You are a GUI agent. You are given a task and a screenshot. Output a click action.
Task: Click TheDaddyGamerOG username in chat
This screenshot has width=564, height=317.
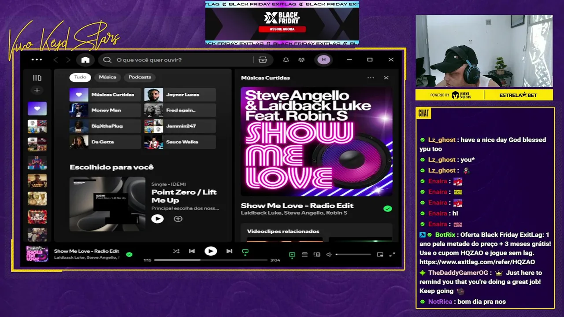(458, 273)
